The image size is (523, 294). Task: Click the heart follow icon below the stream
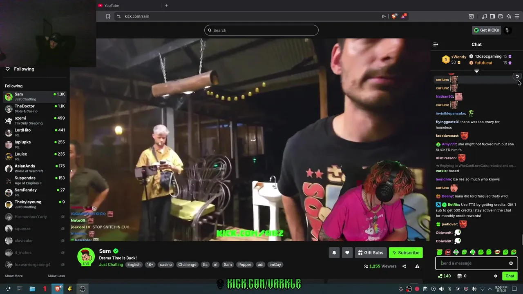pos(347,253)
